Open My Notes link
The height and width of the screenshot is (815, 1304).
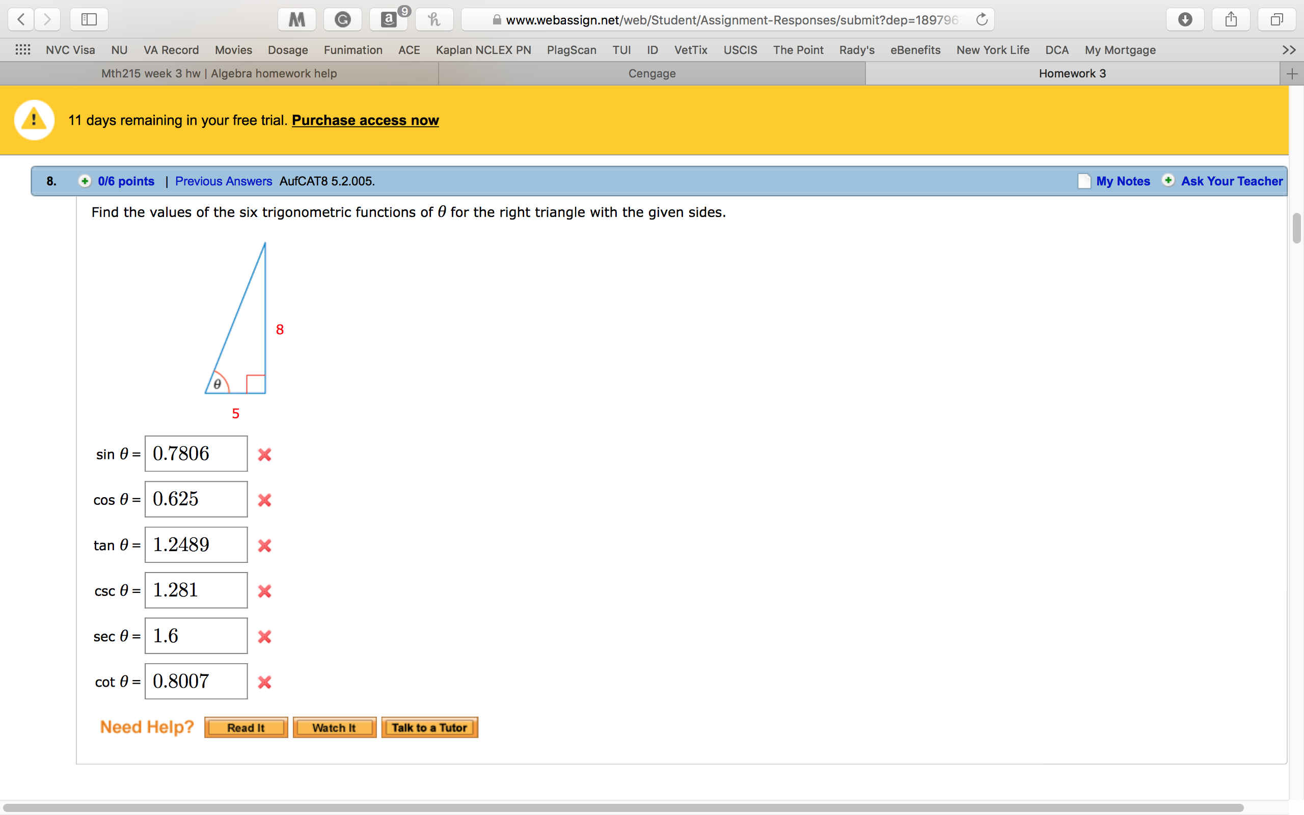[1123, 181]
